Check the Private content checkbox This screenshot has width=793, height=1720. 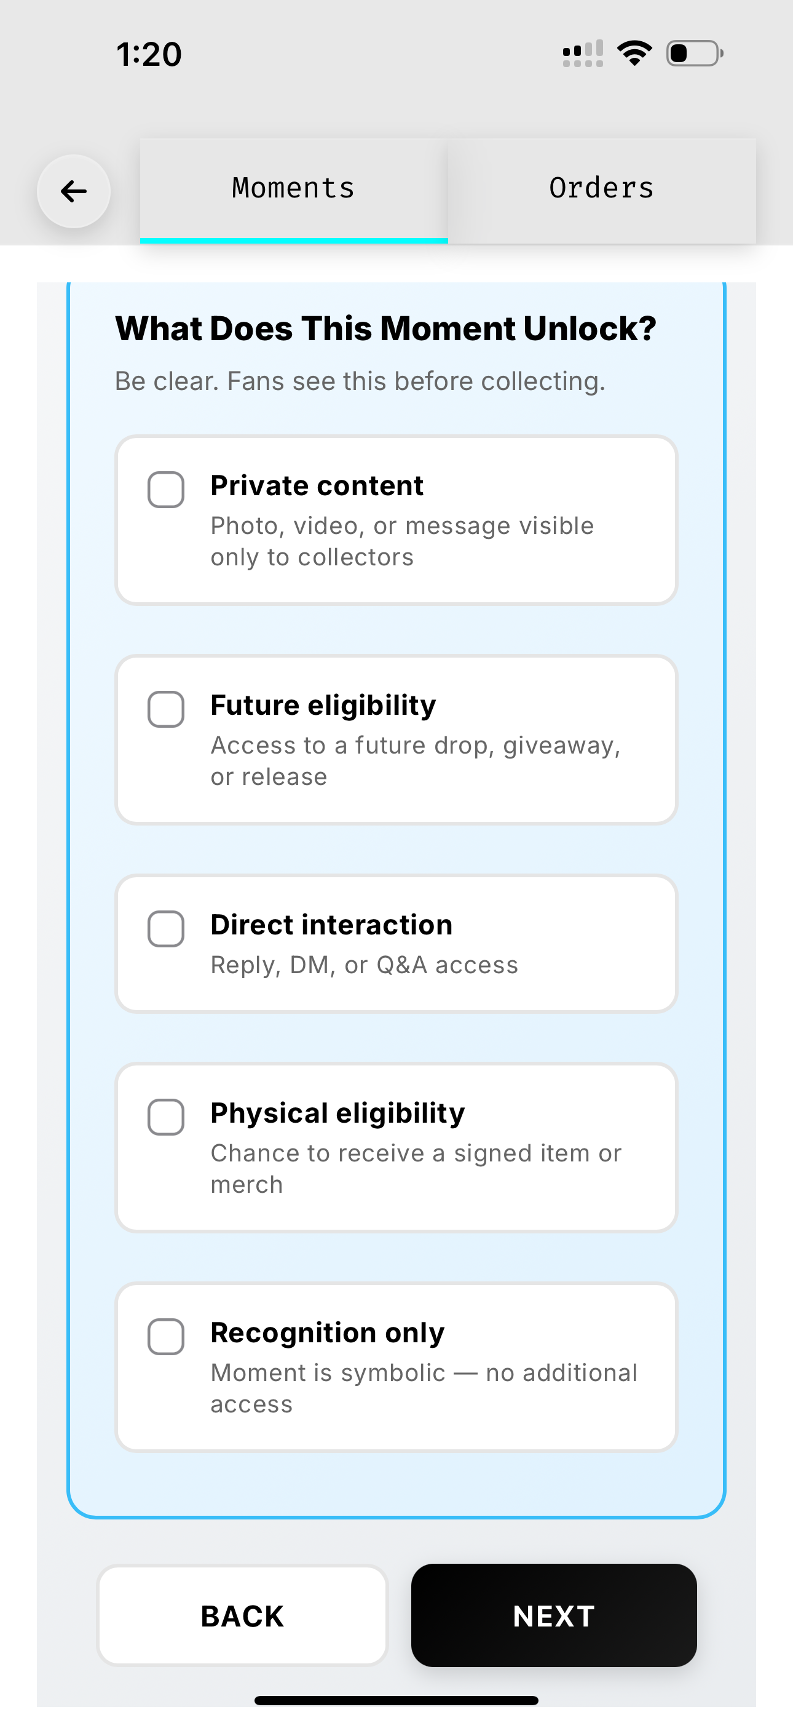[166, 490]
